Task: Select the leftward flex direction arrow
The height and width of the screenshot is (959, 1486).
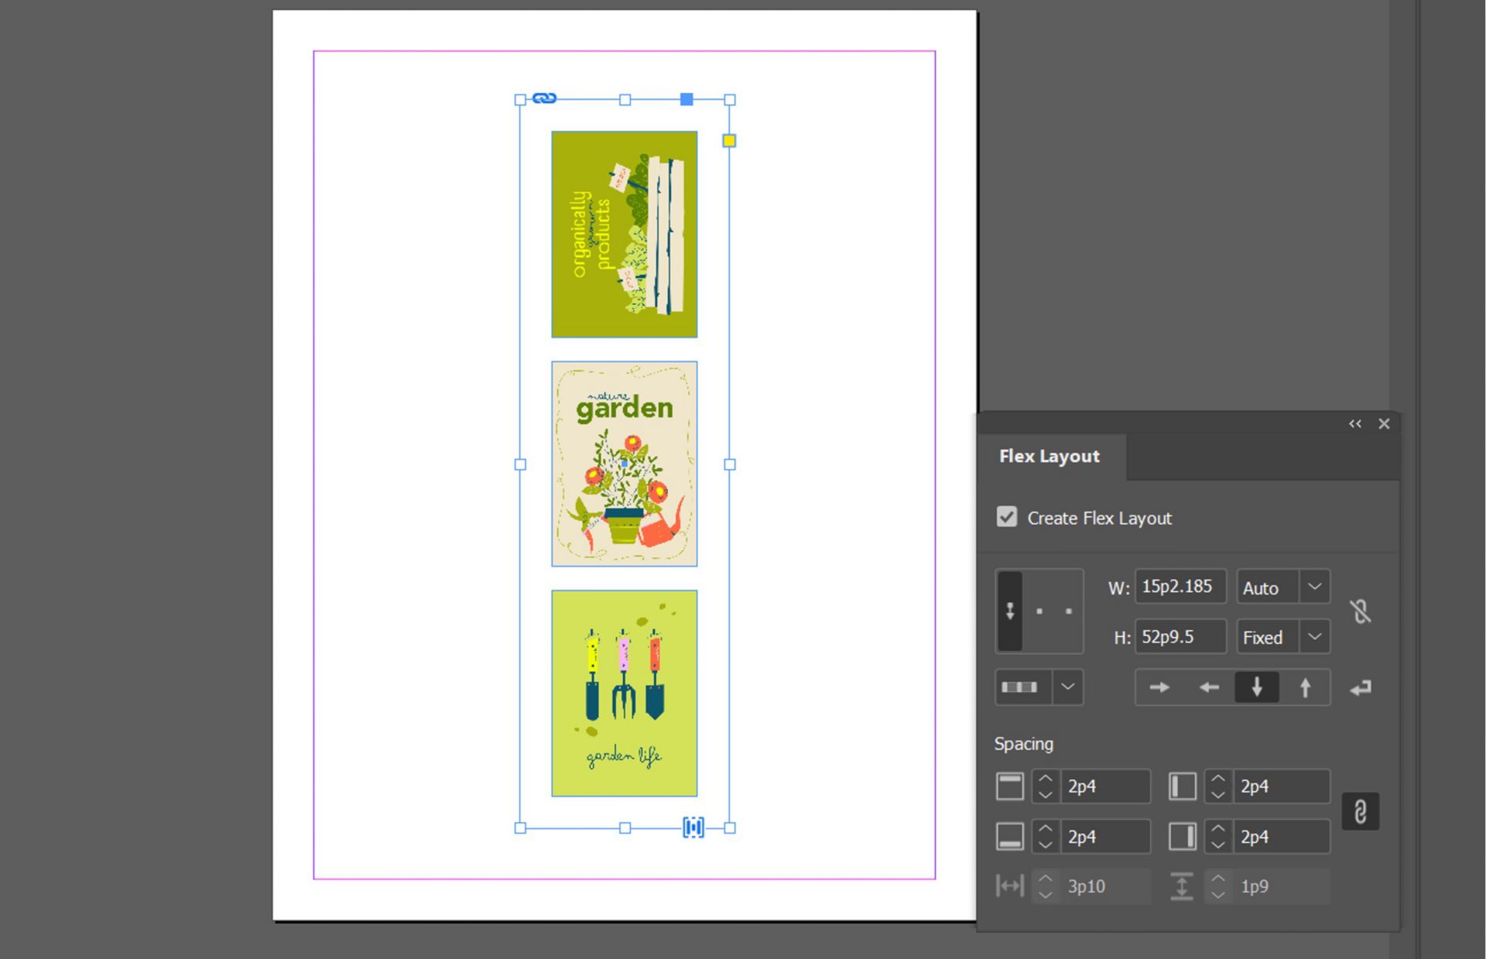Action: pyautogui.click(x=1207, y=687)
